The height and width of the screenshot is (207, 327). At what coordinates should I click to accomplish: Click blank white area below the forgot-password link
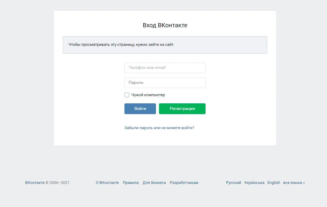pyautogui.click(x=165, y=138)
